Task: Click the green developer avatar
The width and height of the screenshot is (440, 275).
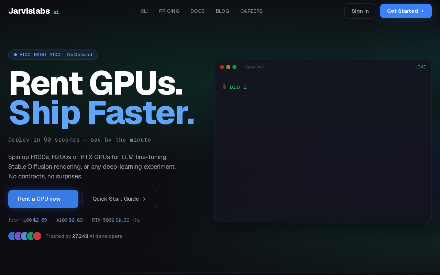Action: point(31,236)
